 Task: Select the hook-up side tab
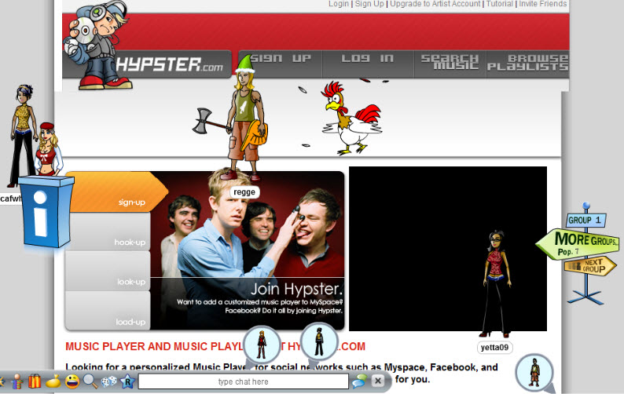[x=108, y=232]
